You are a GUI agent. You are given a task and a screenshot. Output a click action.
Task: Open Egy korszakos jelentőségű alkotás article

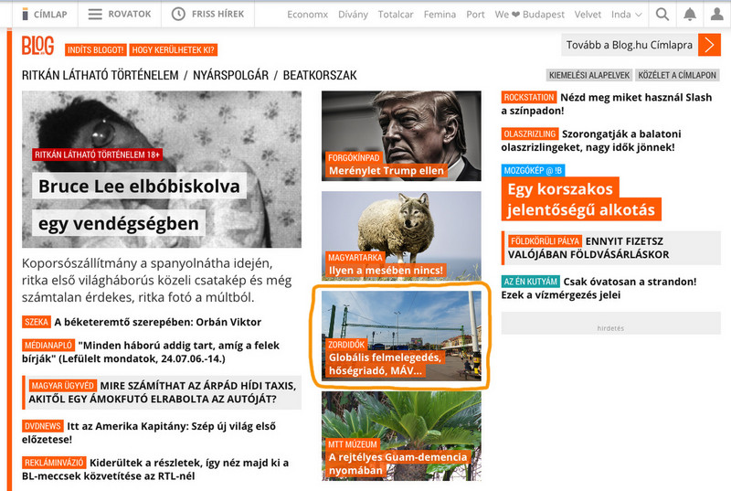click(x=581, y=199)
